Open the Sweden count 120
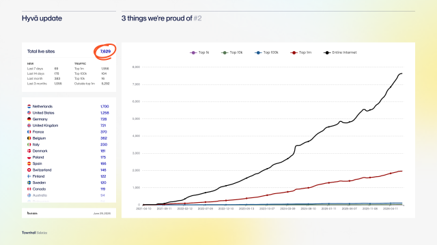The width and height of the screenshot is (437, 245). (x=103, y=183)
